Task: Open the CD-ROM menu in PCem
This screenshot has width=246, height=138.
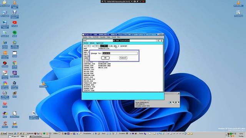Action: tap(96, 37)
